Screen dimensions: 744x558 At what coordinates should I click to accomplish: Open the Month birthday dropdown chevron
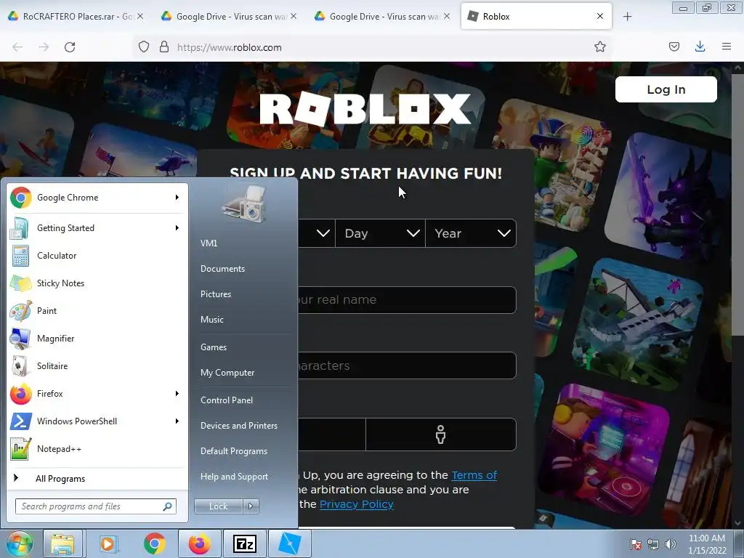pos(323,233)
